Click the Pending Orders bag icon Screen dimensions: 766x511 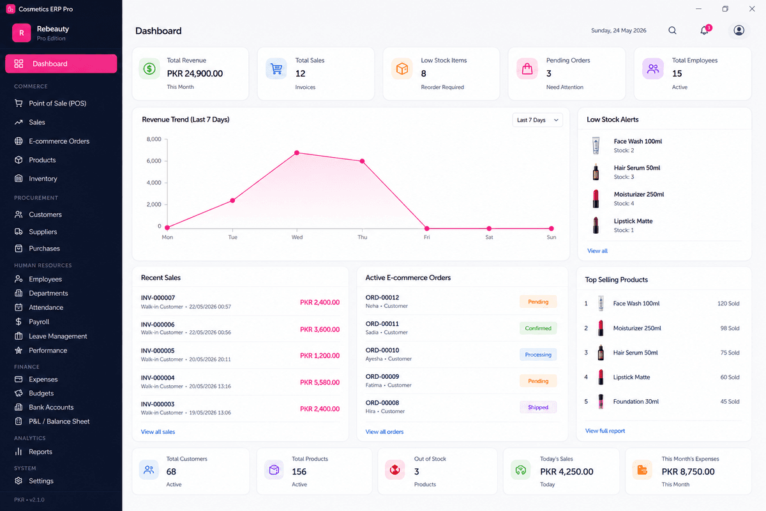pos(527,69)
